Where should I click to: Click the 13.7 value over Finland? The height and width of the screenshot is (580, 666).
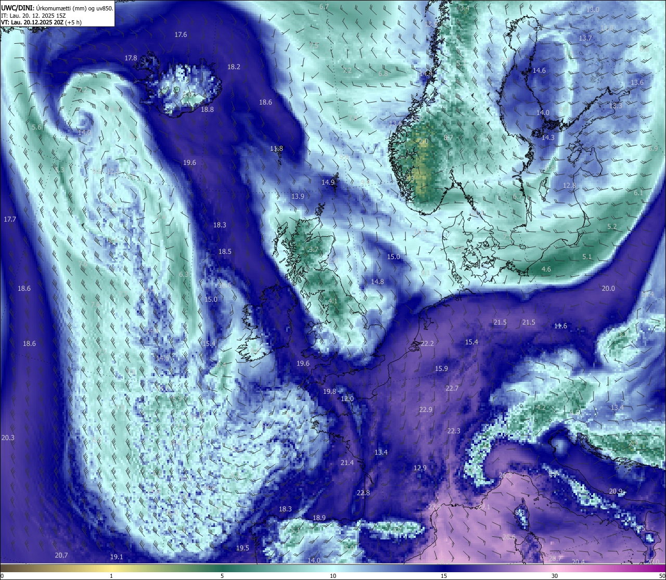tap(585, 38)
